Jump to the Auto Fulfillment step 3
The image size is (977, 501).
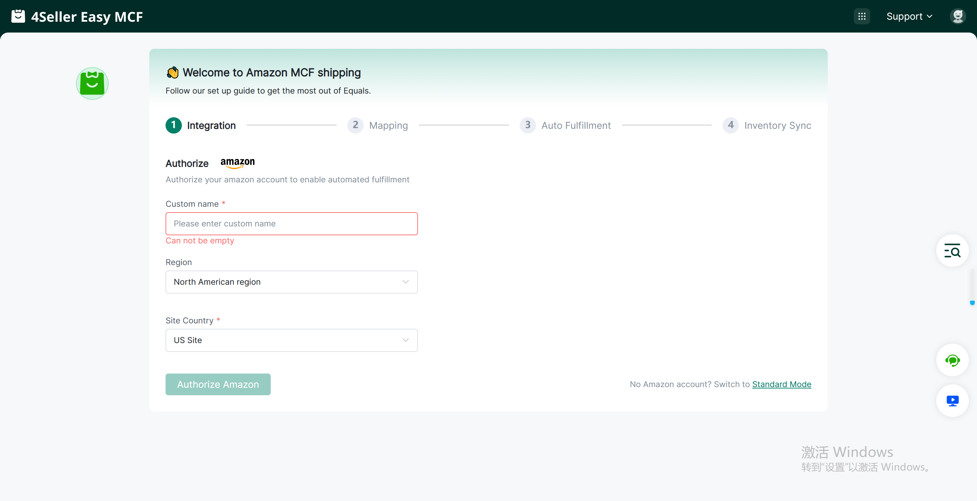click(565, 125)
